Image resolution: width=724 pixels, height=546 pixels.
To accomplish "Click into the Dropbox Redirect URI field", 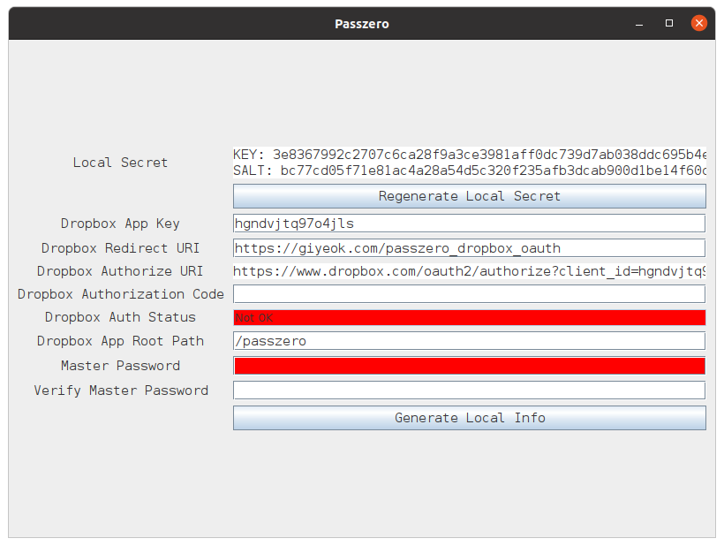I will coord(469,248).
